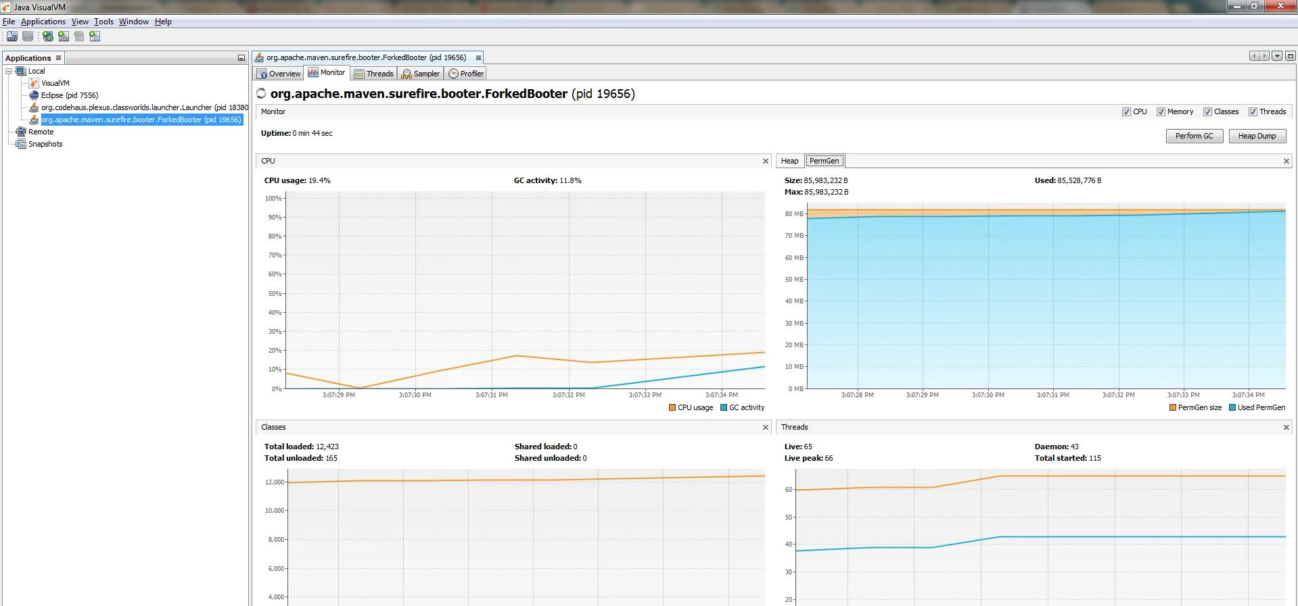Open the document list dropdown arrow
The image size is (1298, 606).
1277,56
